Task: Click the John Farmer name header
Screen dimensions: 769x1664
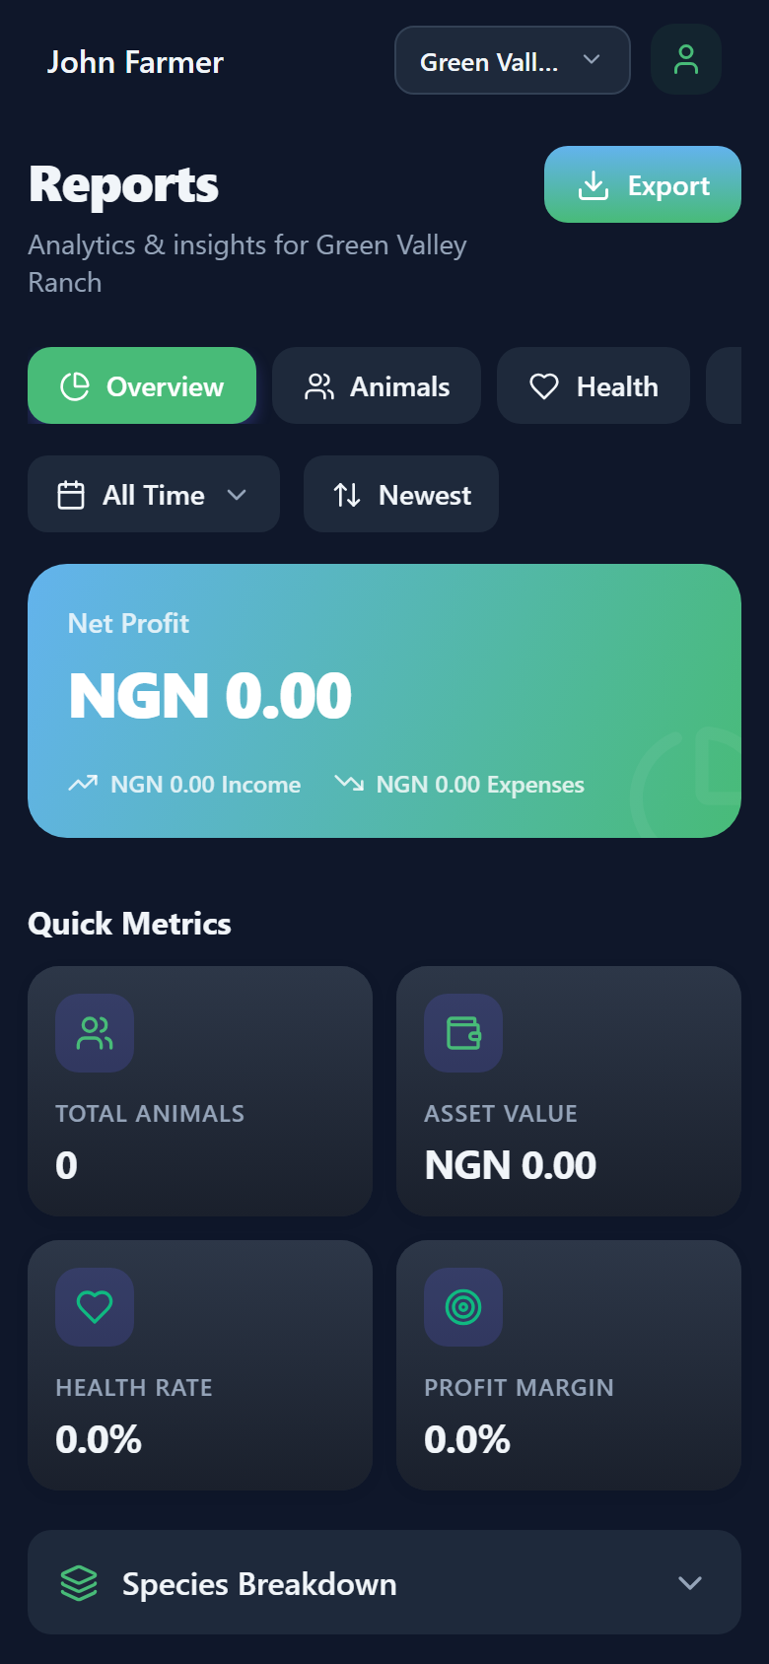Action: coord(136,62)
